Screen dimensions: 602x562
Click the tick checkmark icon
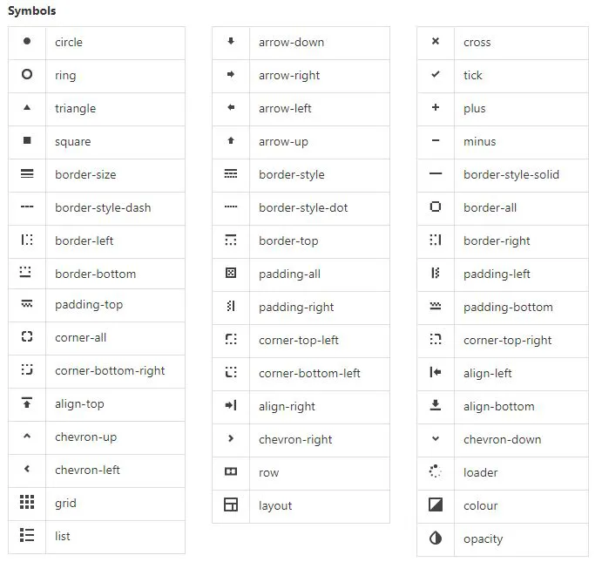pyautogui.click(x=436, y=74)
